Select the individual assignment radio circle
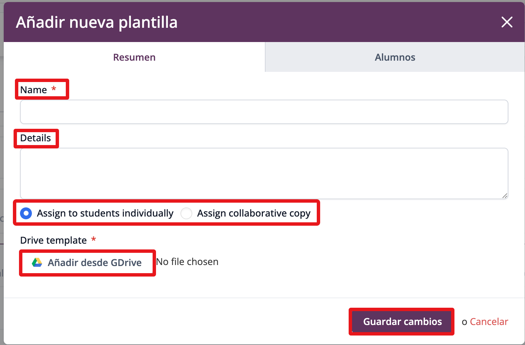This screenshot has height=345, width=525. click(x=26, y=213)
